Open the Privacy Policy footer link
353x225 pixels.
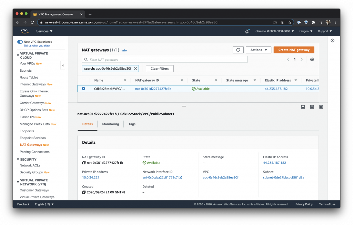(x=304, y=204)
